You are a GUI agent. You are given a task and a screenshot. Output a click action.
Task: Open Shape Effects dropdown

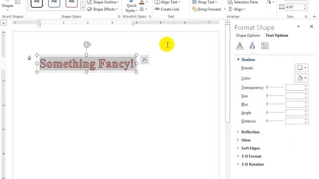(x=103, y=9)
